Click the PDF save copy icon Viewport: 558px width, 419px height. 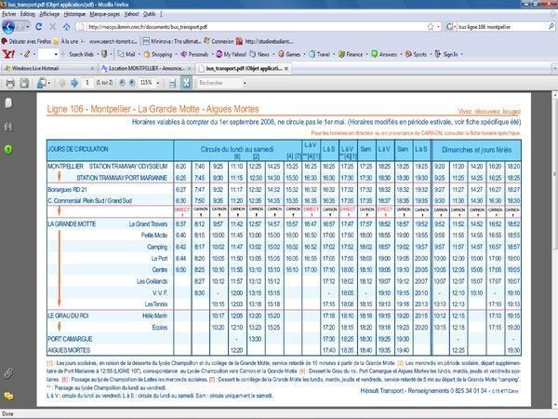[25, 83]
